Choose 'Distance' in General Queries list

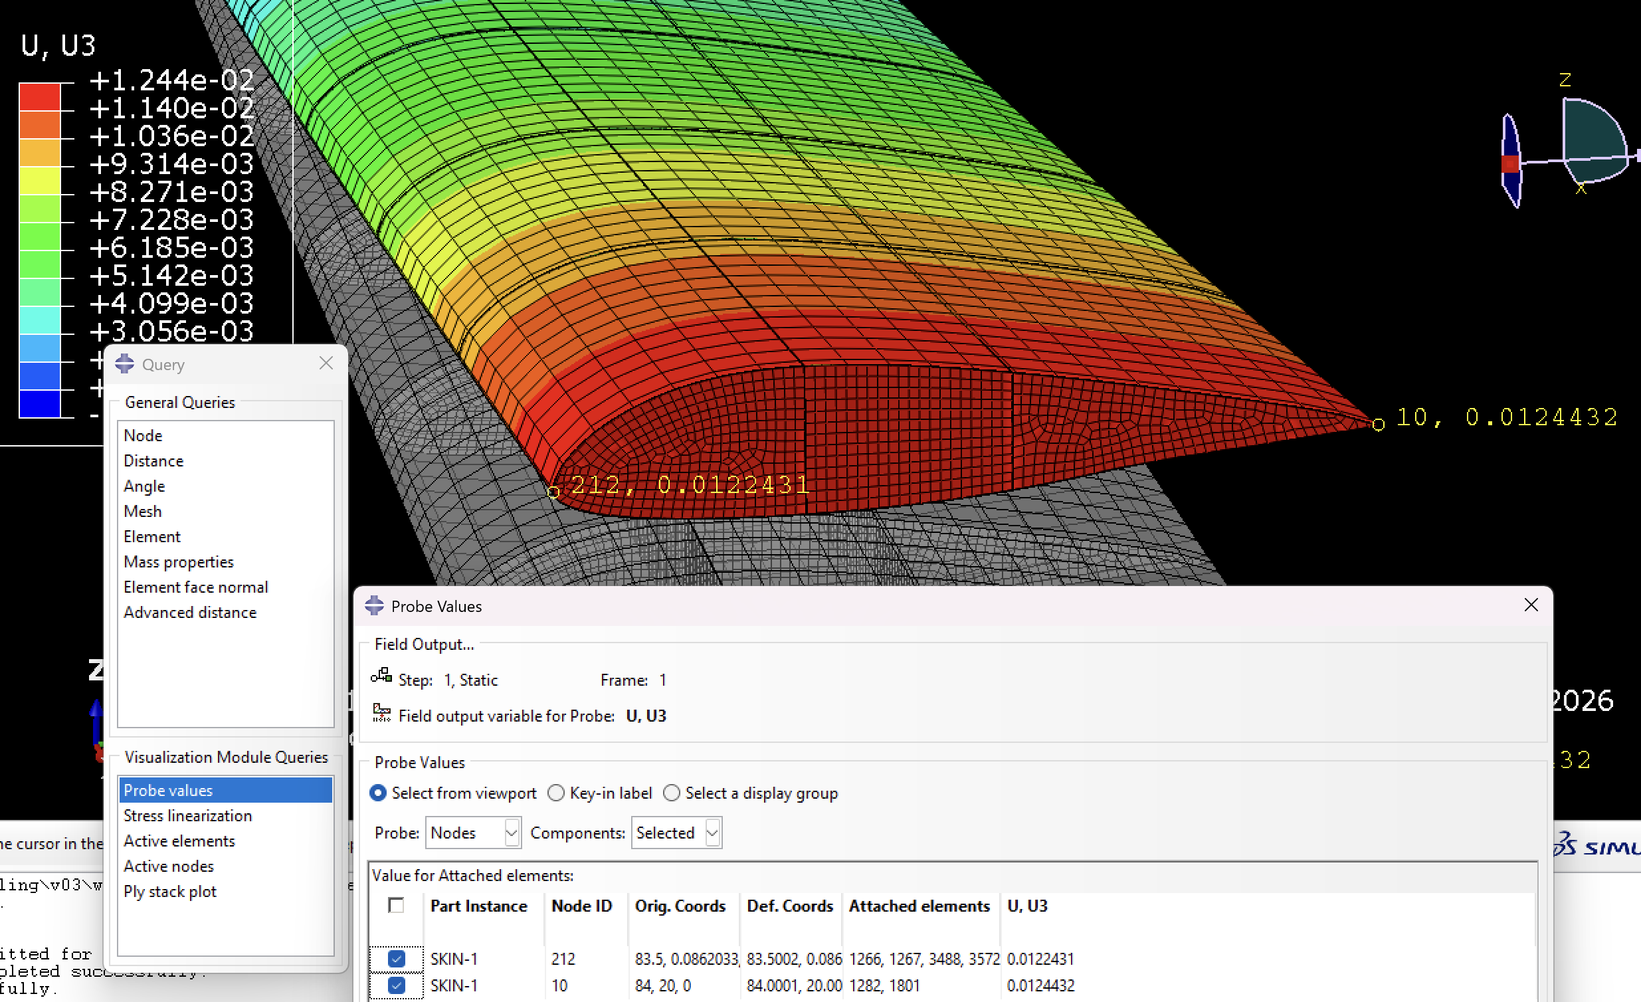coord(154,461)
